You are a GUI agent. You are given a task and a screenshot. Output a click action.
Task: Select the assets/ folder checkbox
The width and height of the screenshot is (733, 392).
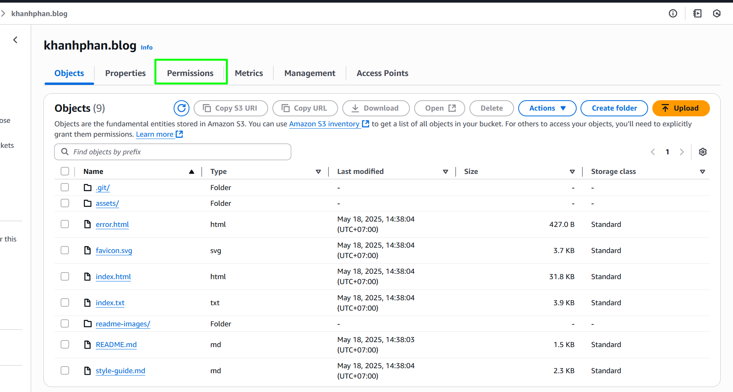[x=65, y=203]
